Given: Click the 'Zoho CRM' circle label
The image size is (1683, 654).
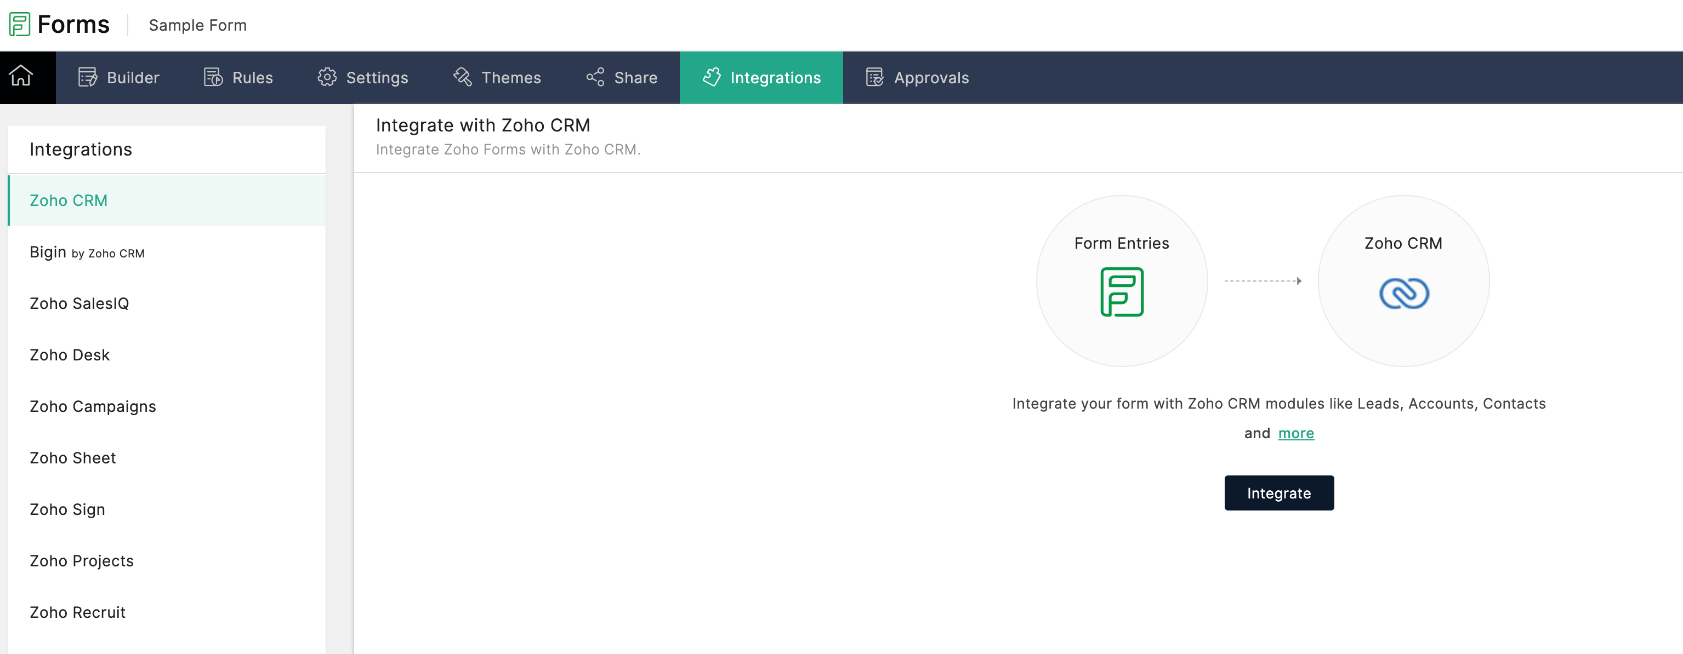Looking at the screenshot, I should click(1403, 243).
